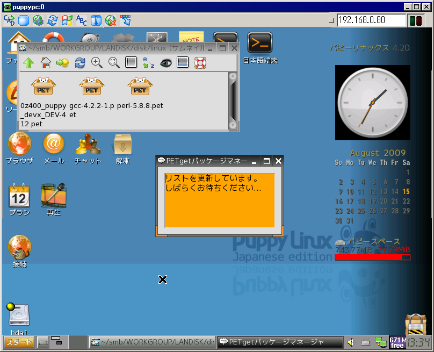The image size is (434, 352).
Task: Send Ctrl-Alt-Del using the CAD toolbar icon
Action: (x=10, y=20)
